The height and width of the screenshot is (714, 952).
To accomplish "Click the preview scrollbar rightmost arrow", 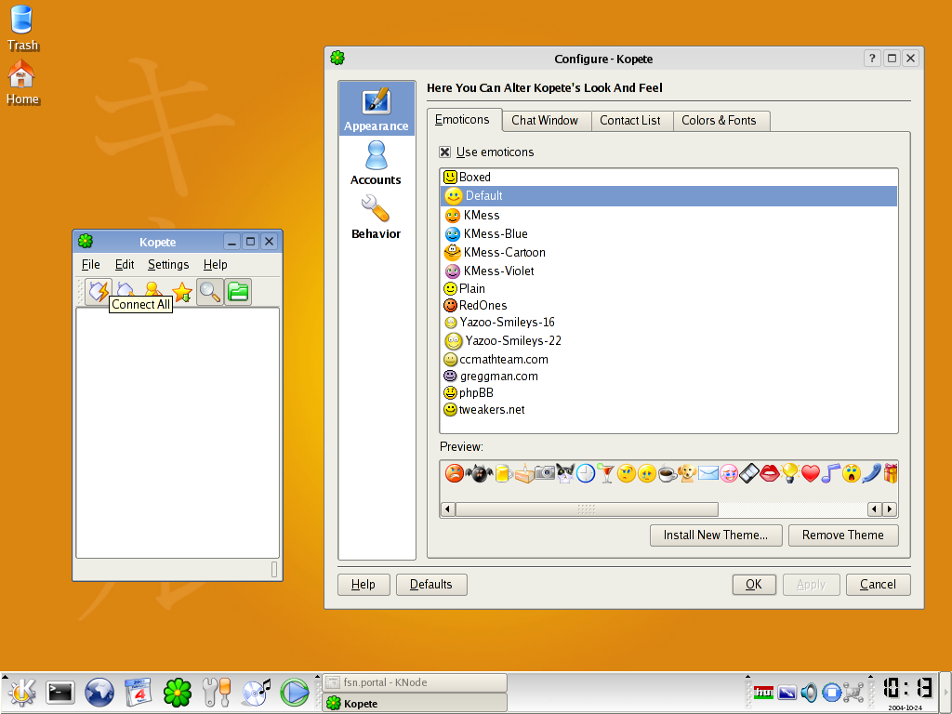I will click(890, 509).
